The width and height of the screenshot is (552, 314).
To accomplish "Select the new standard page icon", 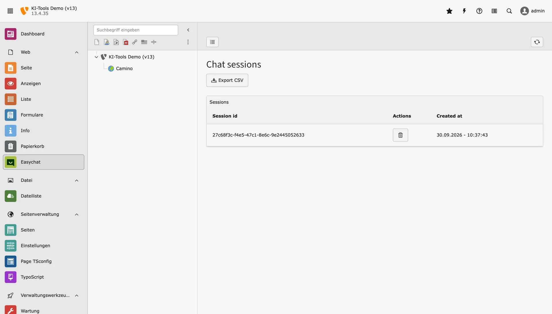I will click(x=97, y=42).
